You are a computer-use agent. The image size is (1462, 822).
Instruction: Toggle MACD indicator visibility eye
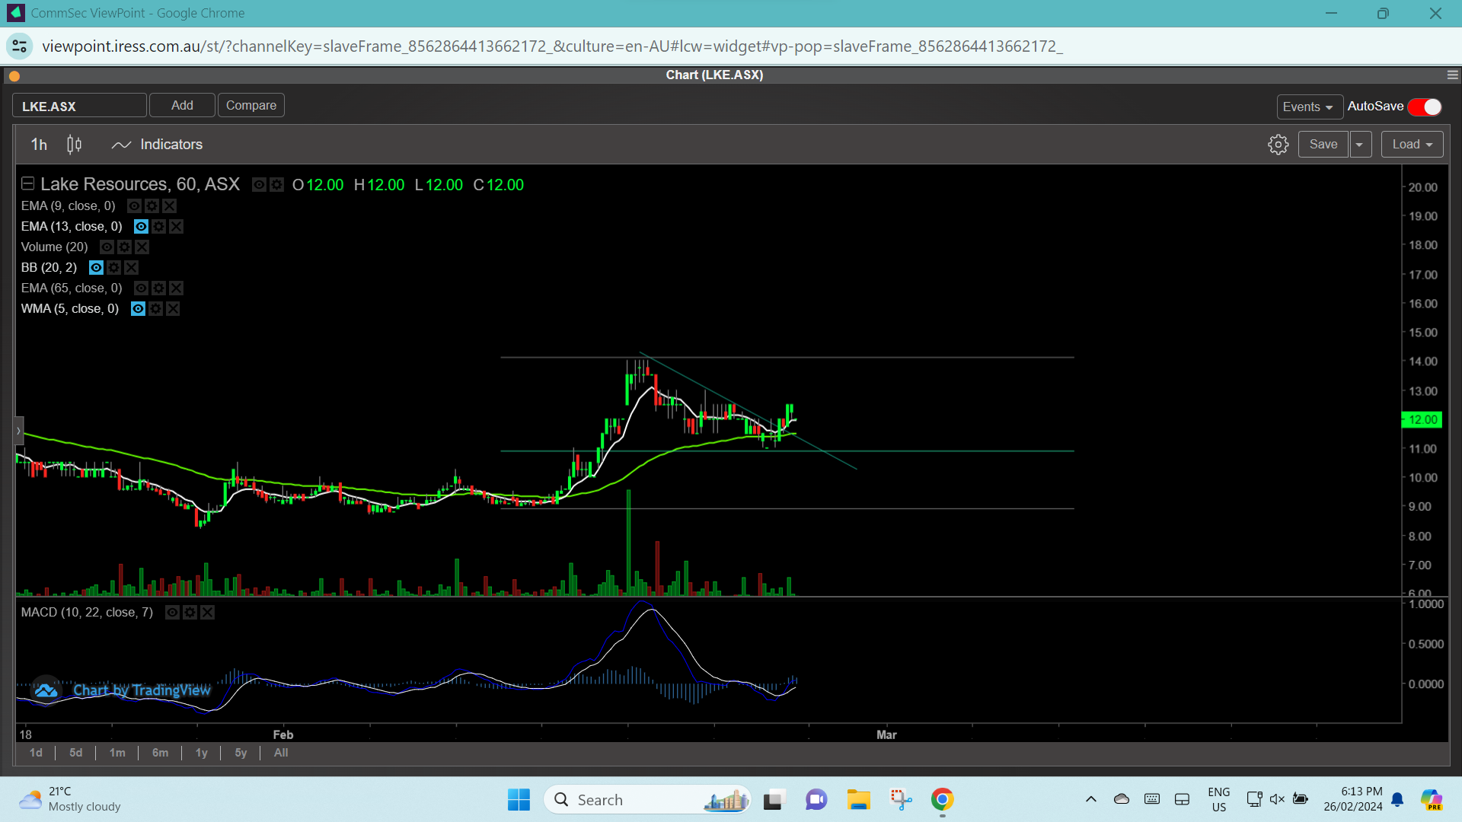coord(172,612)
